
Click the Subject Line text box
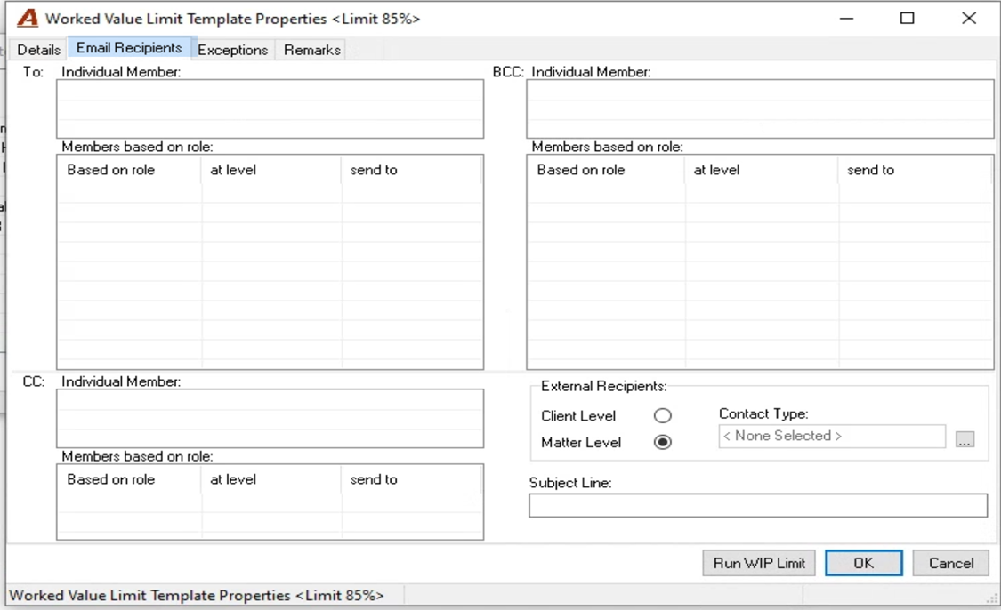click(758, 505)
